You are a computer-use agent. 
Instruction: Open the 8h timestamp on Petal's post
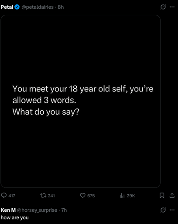click(61, 7)
